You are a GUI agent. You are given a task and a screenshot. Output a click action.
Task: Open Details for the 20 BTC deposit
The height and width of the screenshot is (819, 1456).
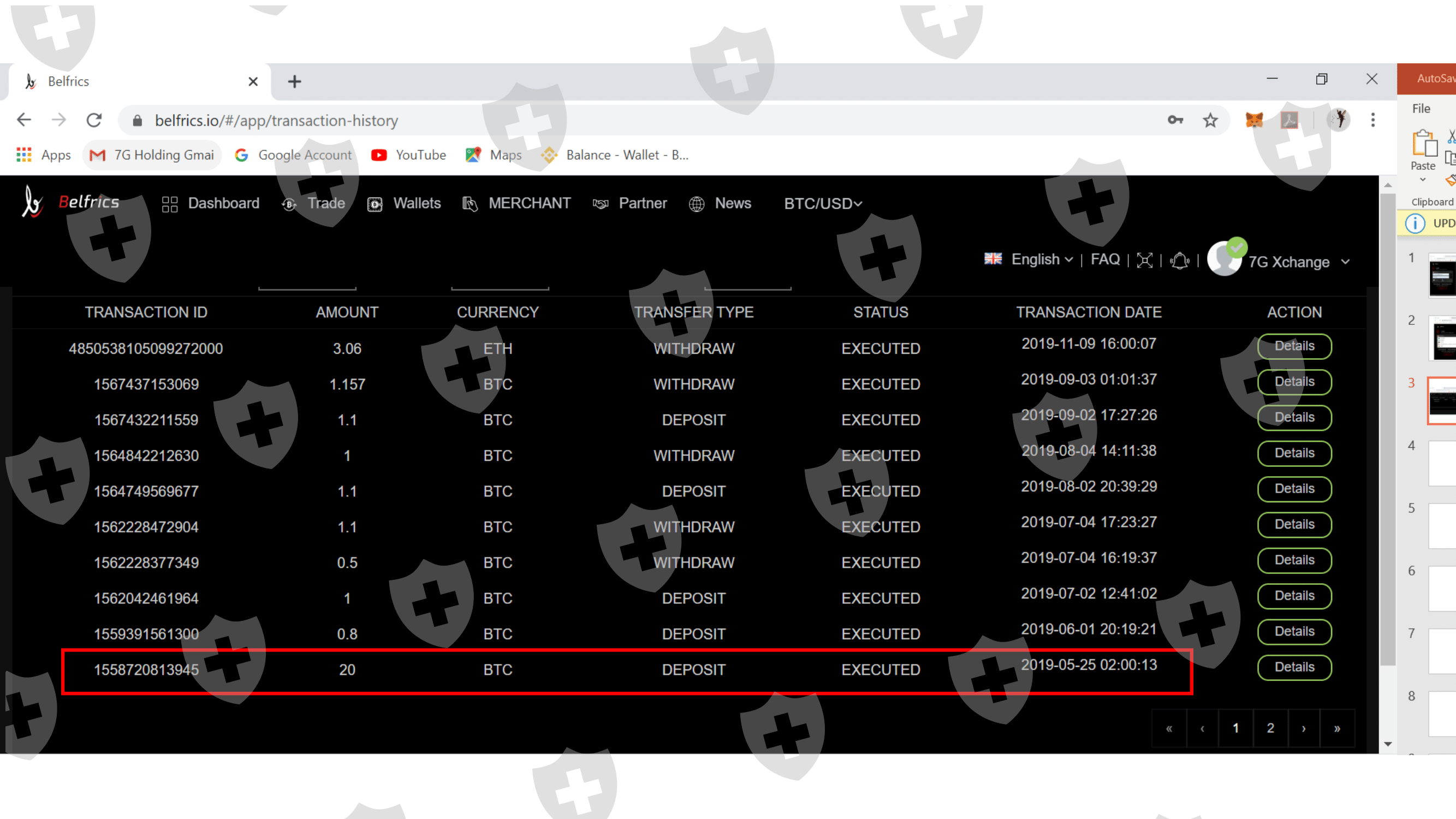[1294, 667]
